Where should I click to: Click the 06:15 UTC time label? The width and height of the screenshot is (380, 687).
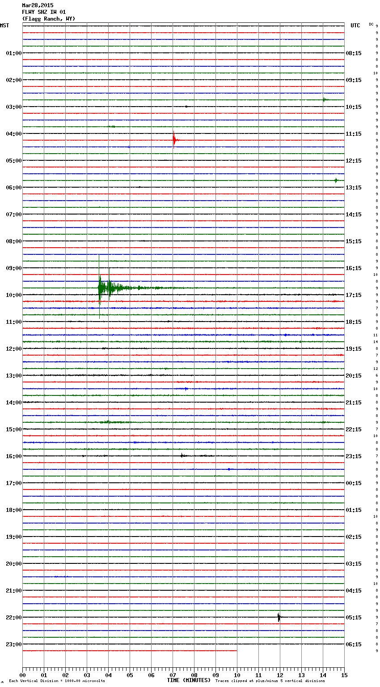click(x=354, y=644)
